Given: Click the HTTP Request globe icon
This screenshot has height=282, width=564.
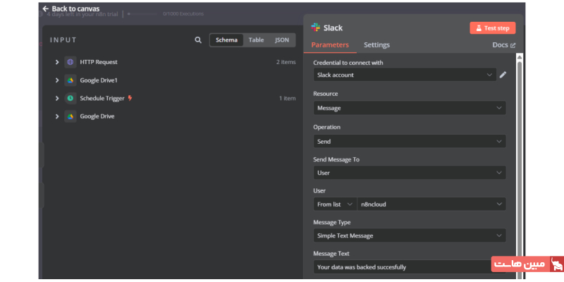Looking at the screenshot, I should click(70, 62).
